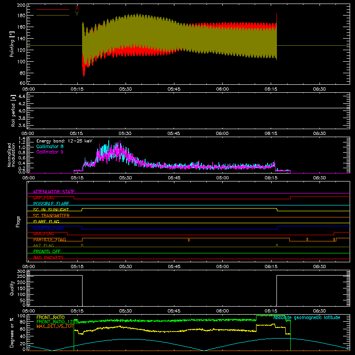Click the 'Roll period [s]' axis title
This screenshot has width=355, height=355.
13,110
